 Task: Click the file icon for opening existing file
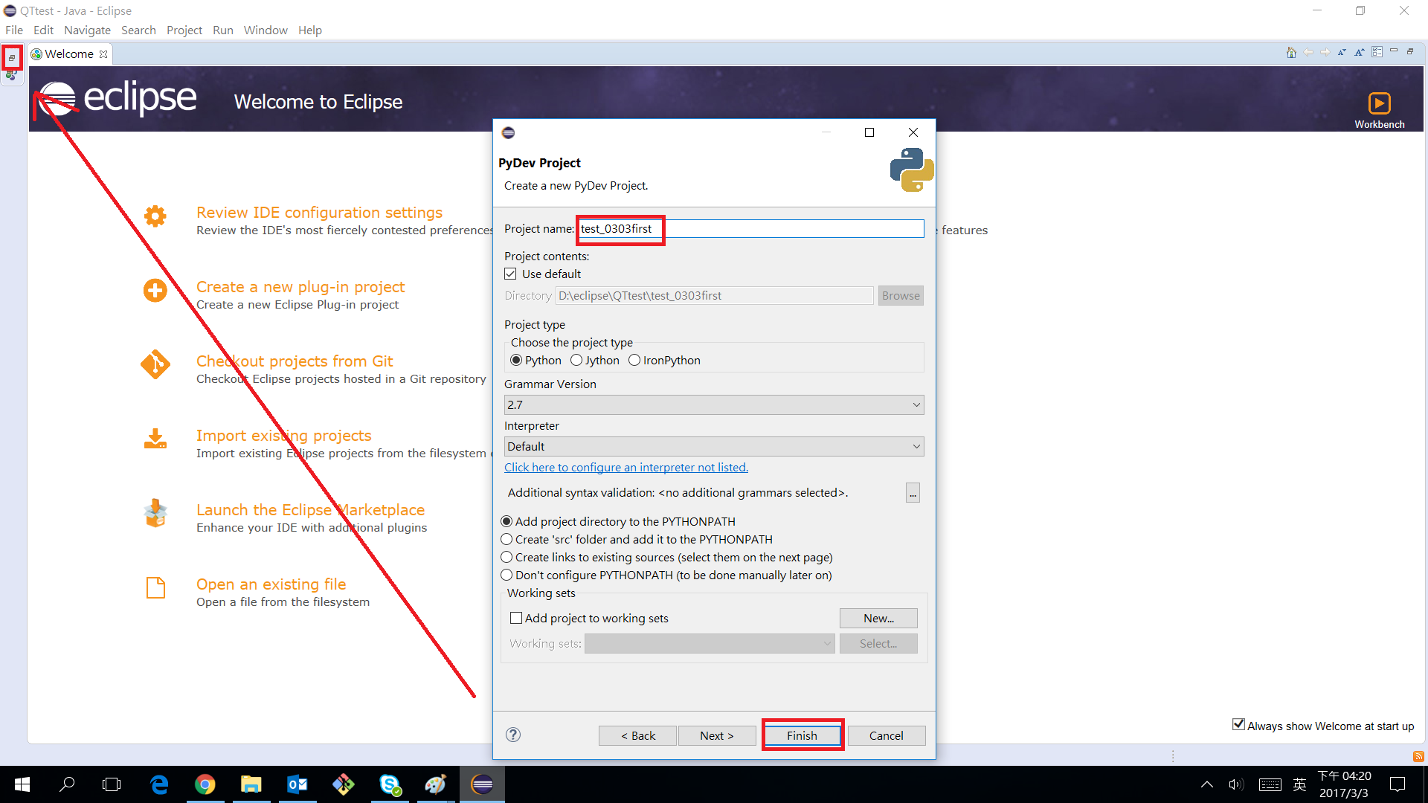point(155,587)
